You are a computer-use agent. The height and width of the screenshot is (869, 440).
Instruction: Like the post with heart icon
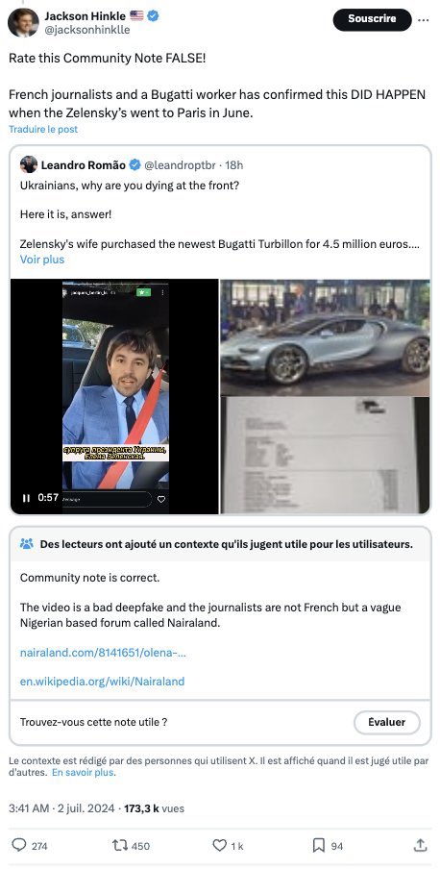[219, 845]
